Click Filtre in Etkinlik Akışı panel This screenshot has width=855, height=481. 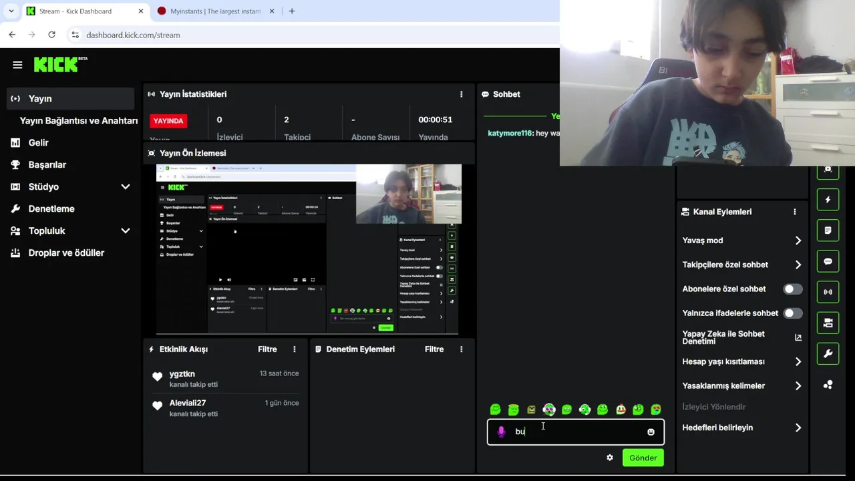267,349
